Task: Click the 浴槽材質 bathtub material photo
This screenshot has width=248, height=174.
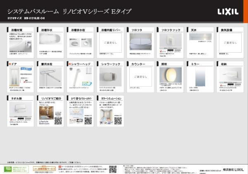Action: coord(20,46)
